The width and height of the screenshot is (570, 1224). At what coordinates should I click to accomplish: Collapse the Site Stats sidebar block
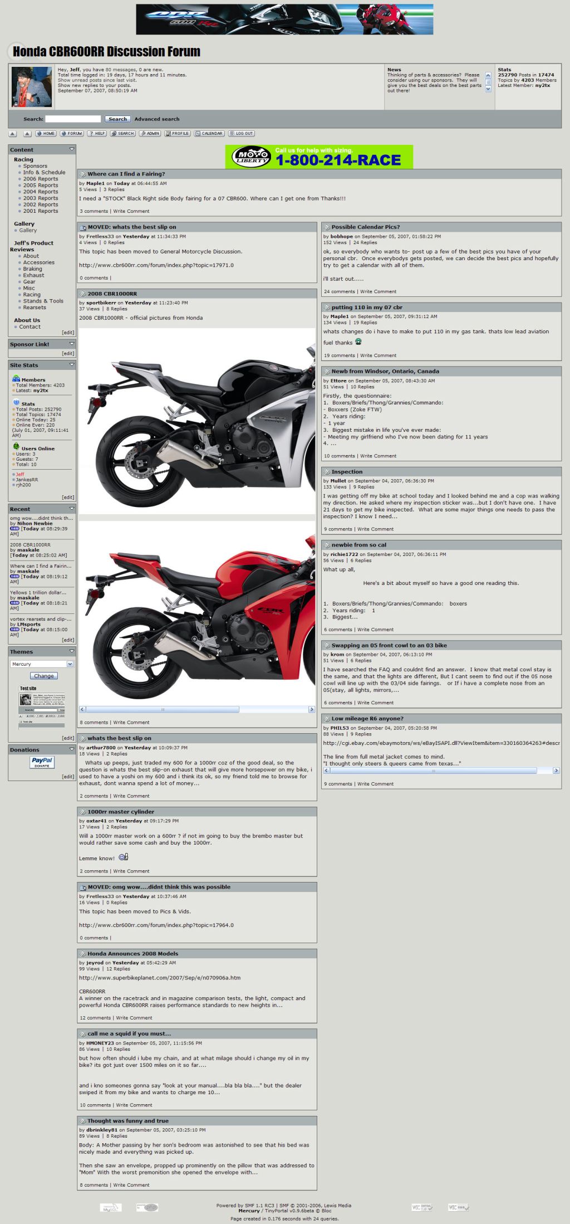pyautogui.click(x=72, y=364)
